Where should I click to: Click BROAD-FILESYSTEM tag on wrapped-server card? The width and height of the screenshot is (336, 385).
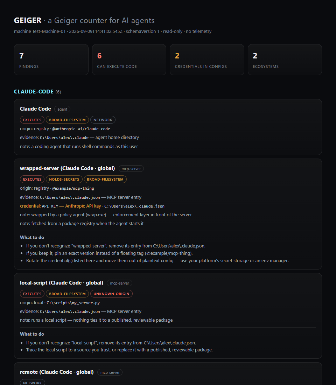point(105,179)
